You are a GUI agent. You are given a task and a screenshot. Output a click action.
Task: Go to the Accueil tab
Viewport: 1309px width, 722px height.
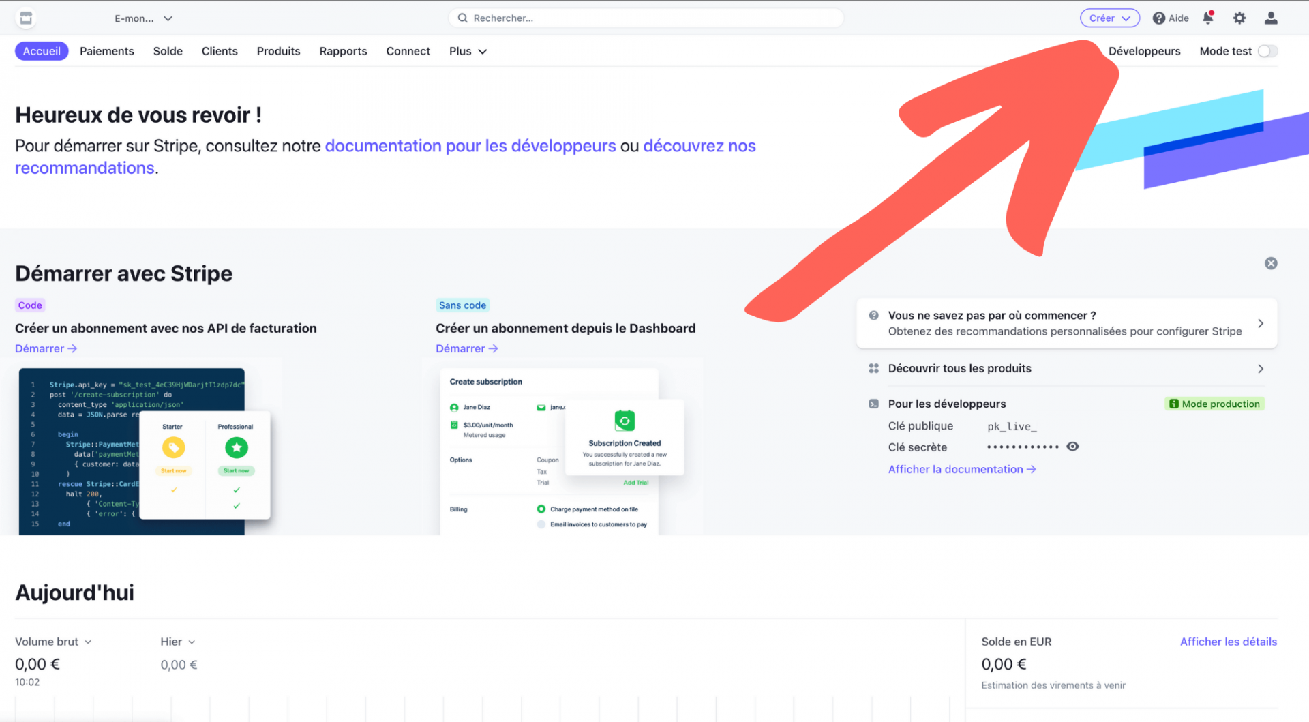42,51
